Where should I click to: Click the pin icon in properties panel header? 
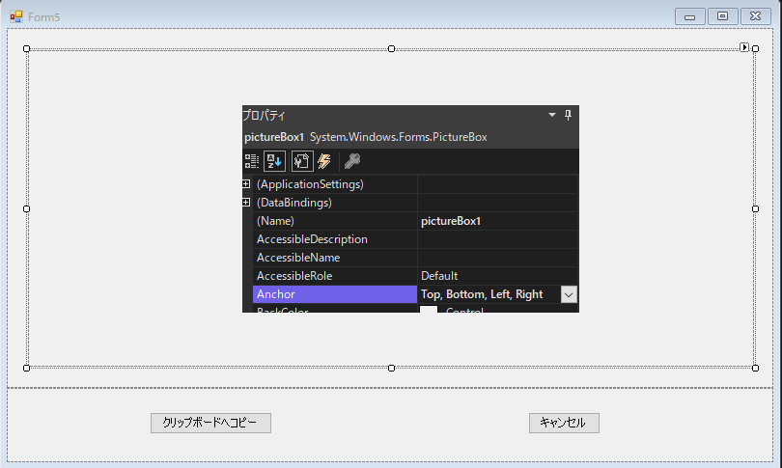(x=568, y=115)
